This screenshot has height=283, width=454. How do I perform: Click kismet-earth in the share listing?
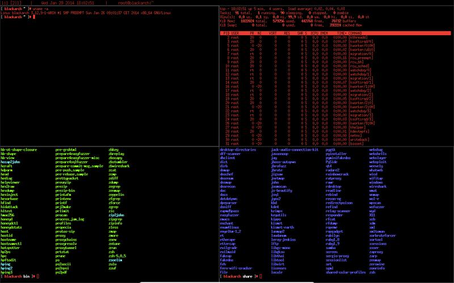coord(283,227)
